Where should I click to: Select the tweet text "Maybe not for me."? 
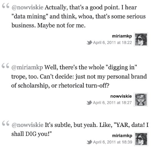[x=61, y=25]
